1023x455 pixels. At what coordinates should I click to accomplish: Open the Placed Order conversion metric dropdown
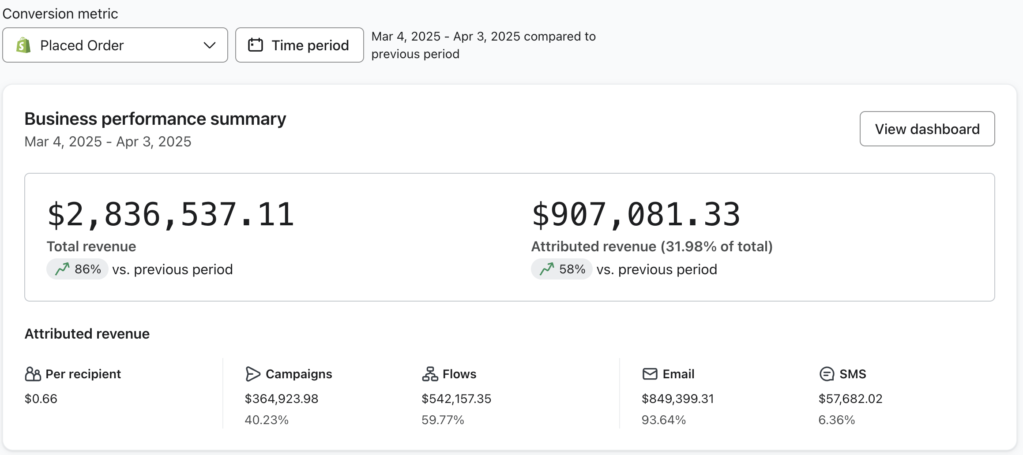point(115,45)
